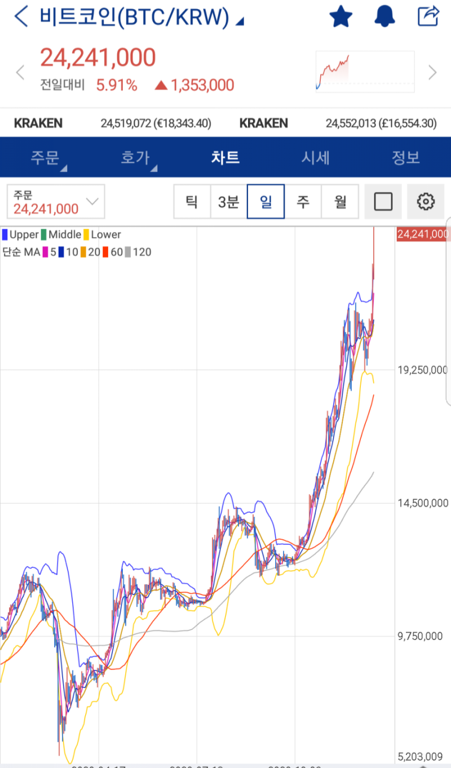
Task: Go to previous coin with left chevron
Action: pyautogui.click(x=20, y=73)
